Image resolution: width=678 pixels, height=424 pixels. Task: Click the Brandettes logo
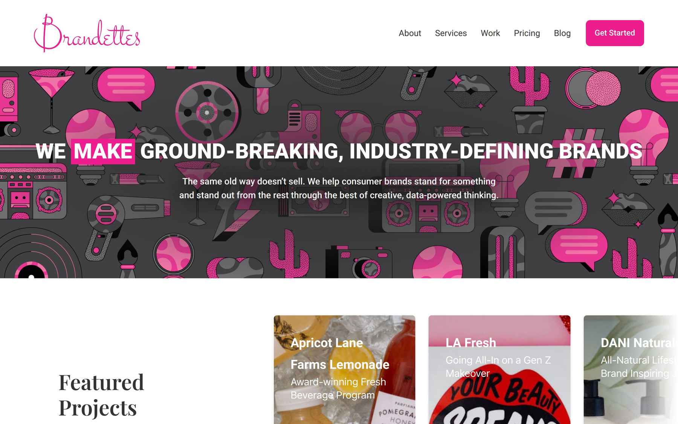[87, 33]
